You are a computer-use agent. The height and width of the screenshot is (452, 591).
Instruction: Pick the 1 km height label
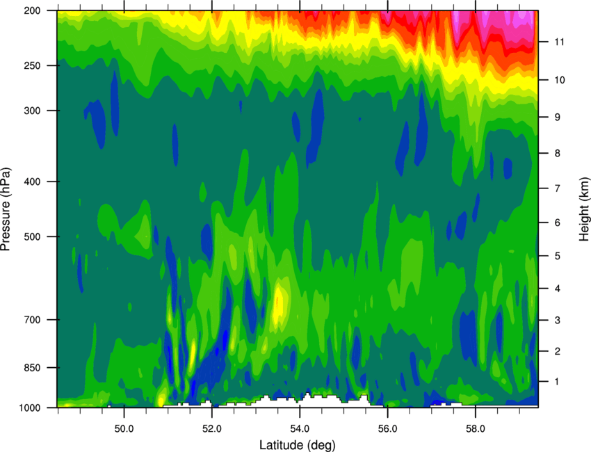pos(558,382)
